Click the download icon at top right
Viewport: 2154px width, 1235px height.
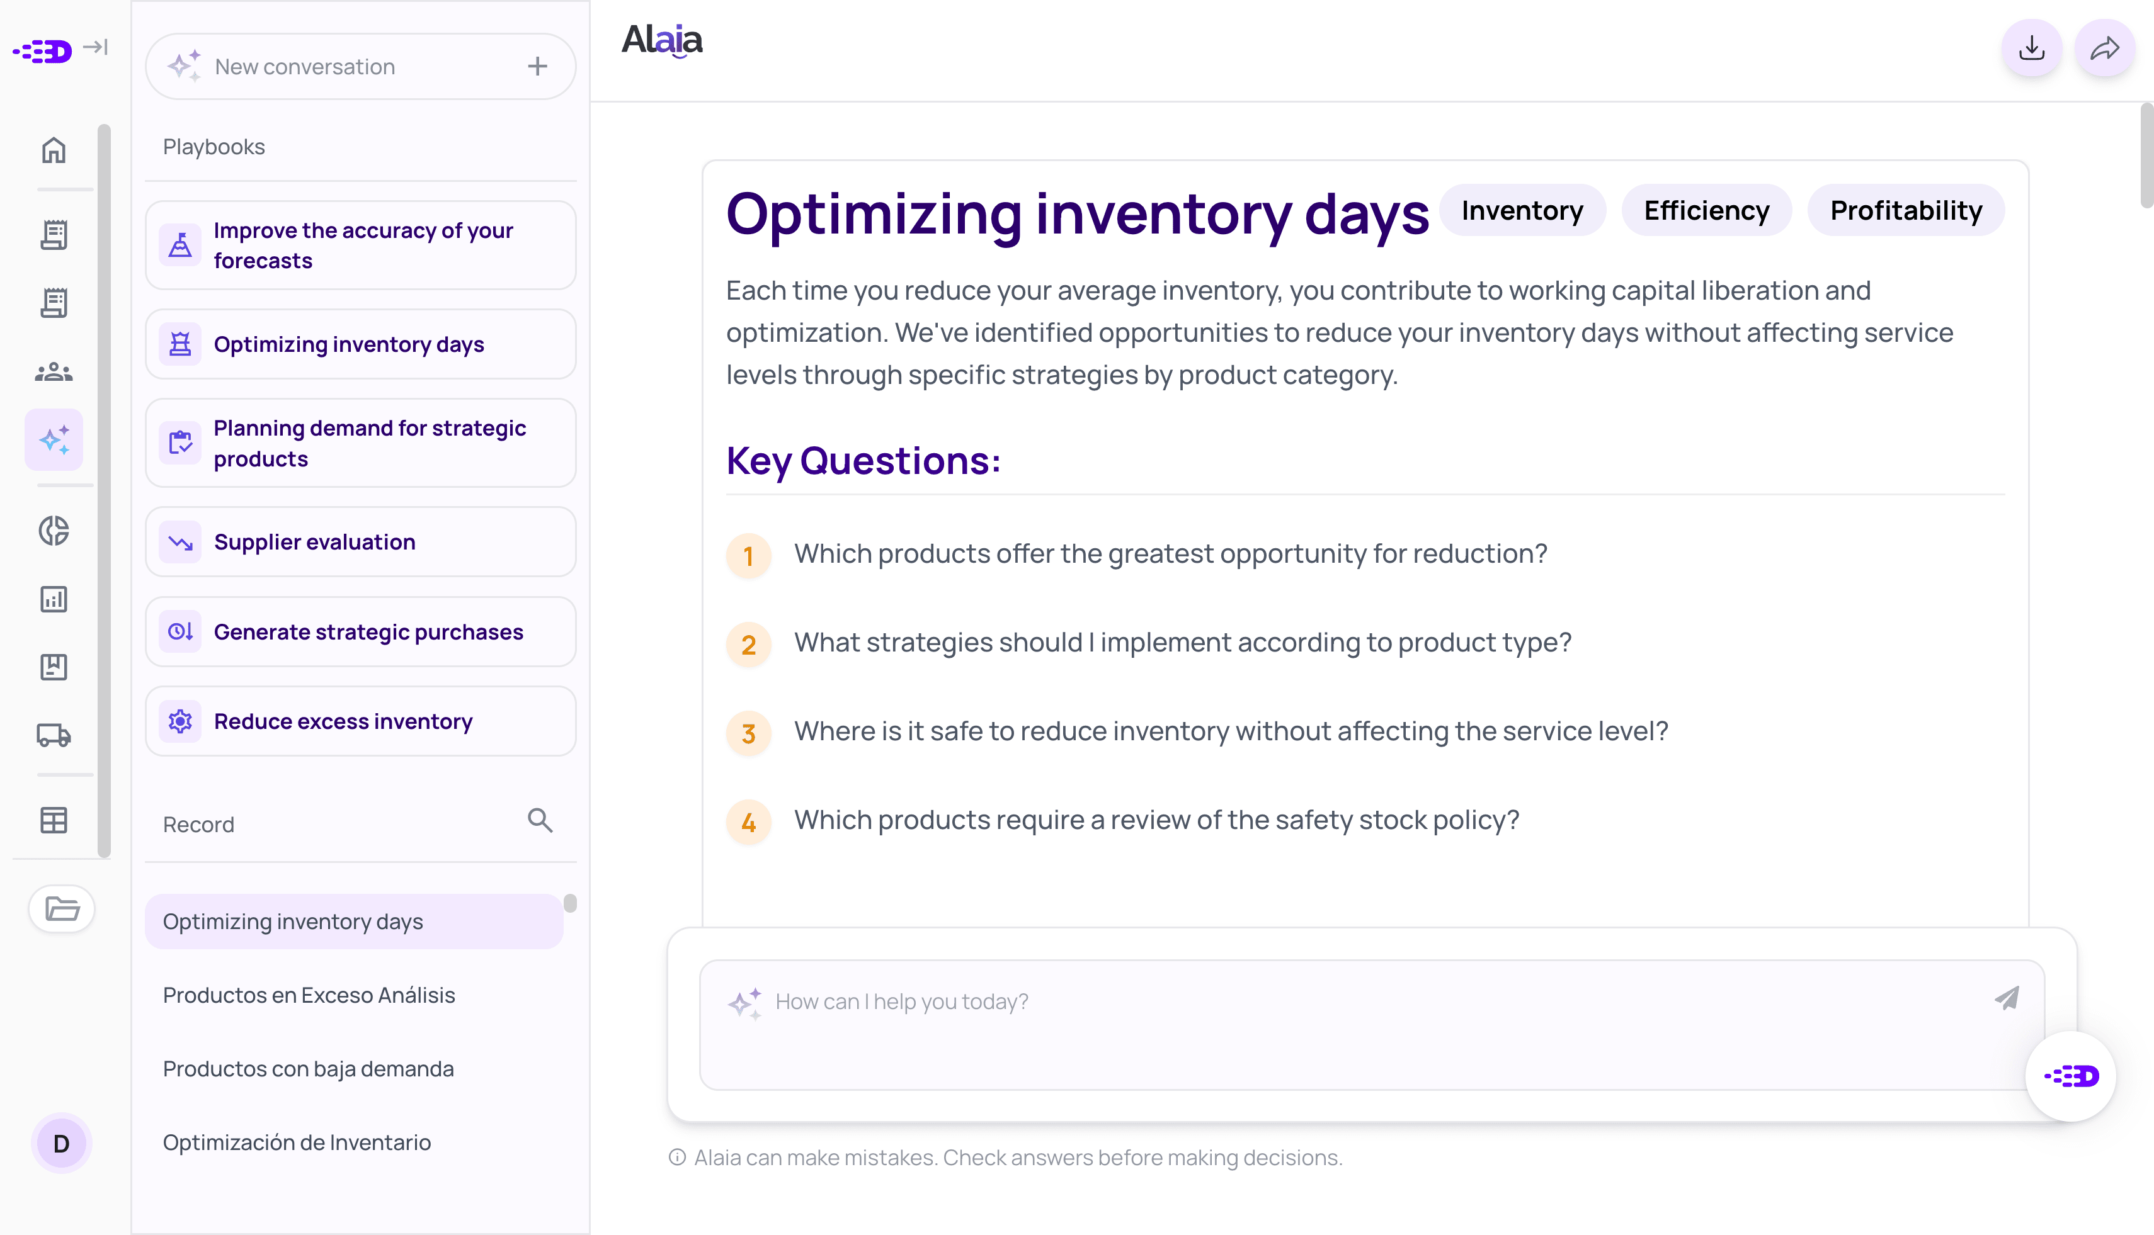(x=2031, y=49)
